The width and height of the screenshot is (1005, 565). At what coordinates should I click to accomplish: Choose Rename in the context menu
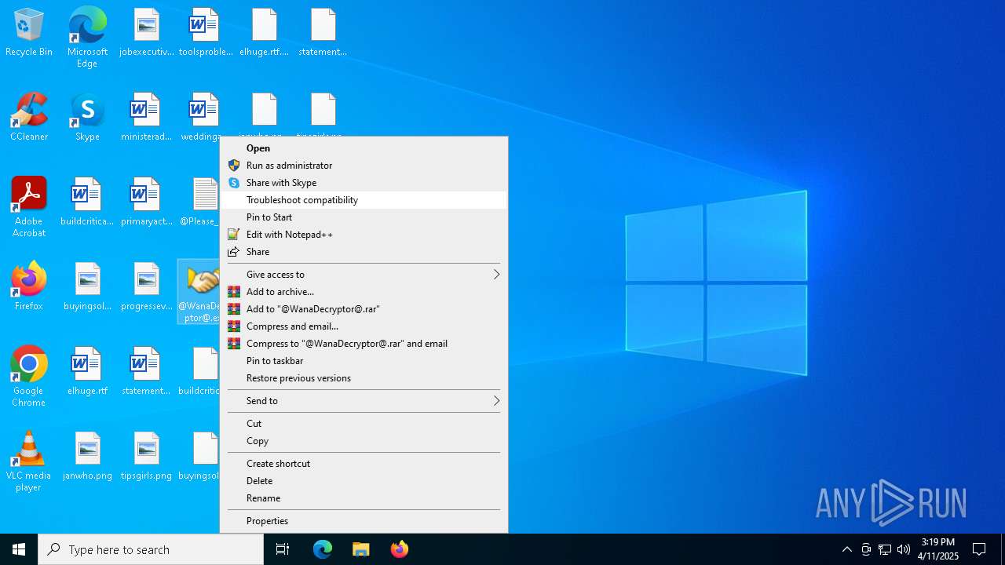coord(364,498)
